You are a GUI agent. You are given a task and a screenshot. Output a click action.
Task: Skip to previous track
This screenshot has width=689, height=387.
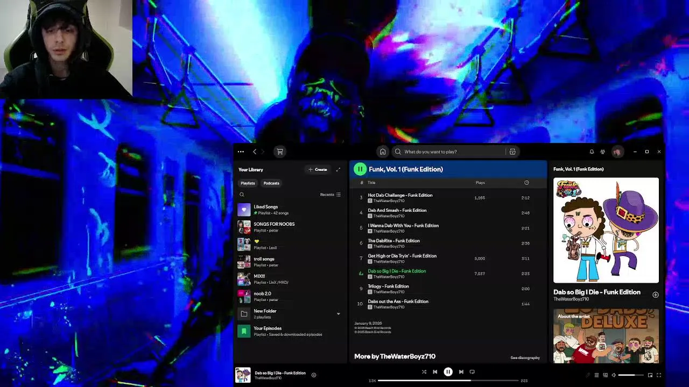coord(435,371)
